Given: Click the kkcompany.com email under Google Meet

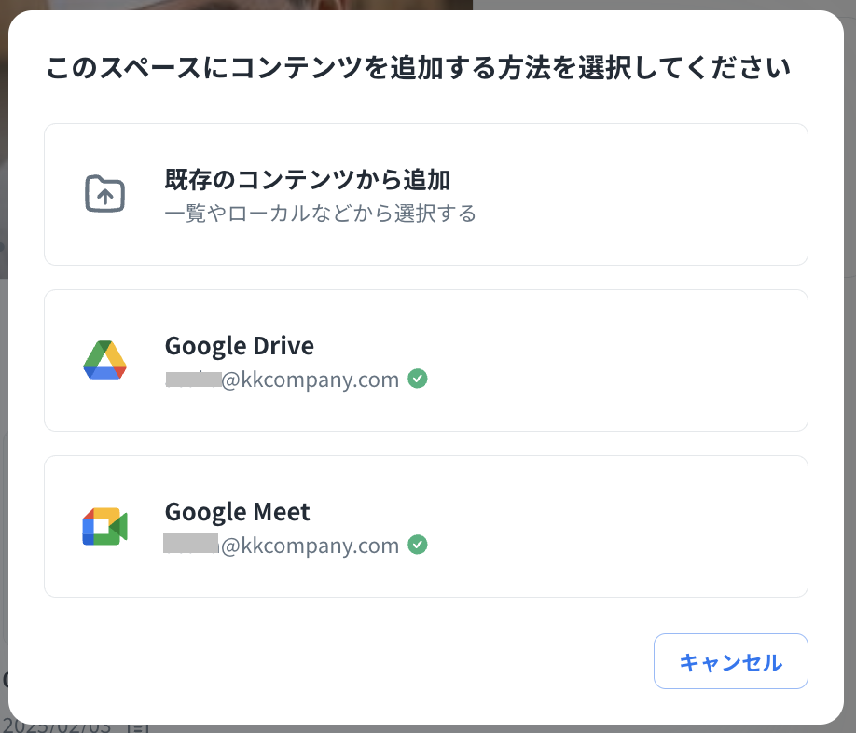Looking at the screenshot, I should [x=310, y=546].
